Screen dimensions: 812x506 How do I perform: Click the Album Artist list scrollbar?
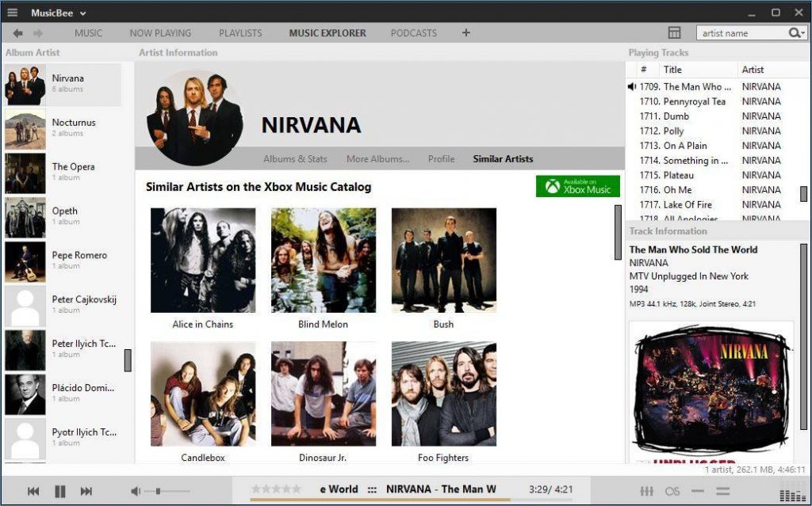[128, 360]
